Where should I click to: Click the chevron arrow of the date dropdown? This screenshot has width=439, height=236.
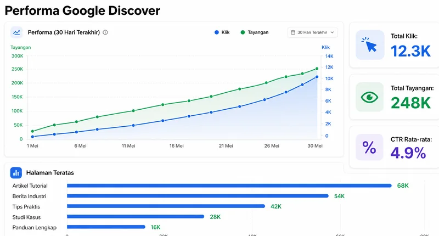coord(333,32)
